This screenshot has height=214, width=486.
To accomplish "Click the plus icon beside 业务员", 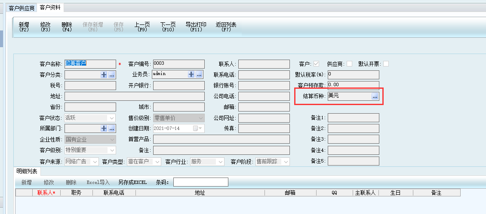I will pyautogui.click(x=191, y=75).
